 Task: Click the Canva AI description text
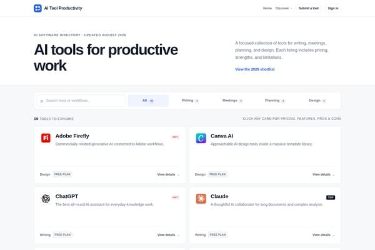[261, 144]
